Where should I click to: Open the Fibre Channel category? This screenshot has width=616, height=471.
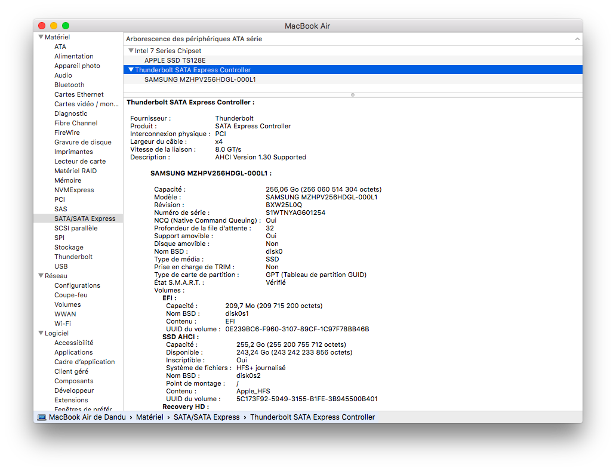pos(76,123)
